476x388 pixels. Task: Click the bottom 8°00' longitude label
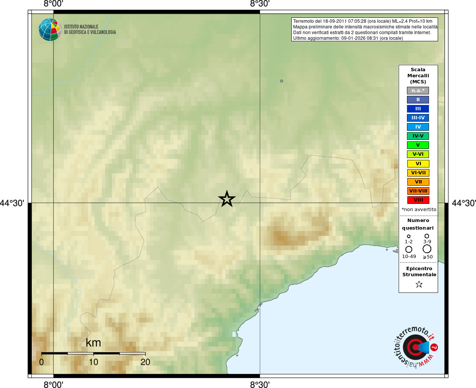click(53, 385)
